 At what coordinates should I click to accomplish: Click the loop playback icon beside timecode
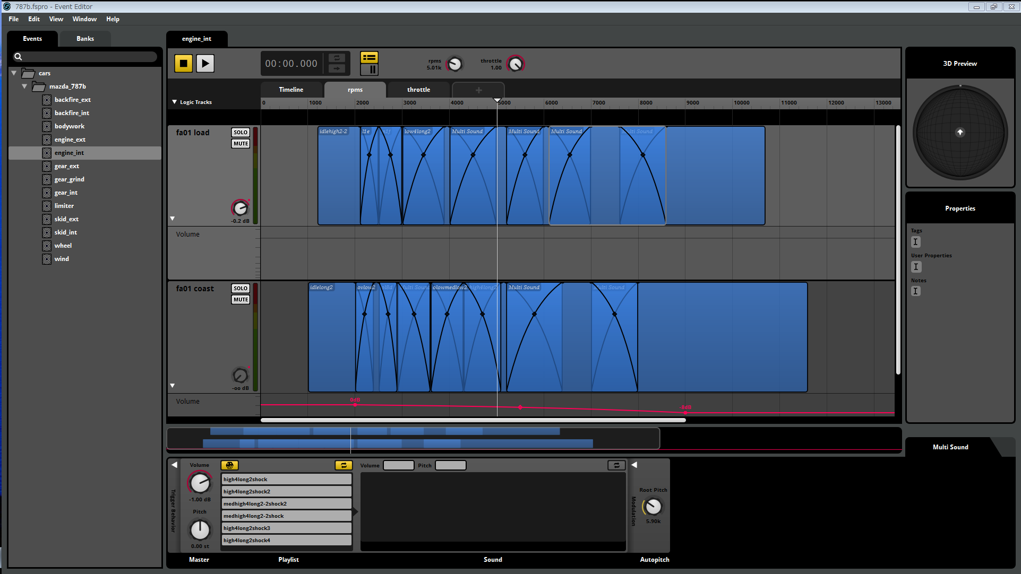[337, 58]
